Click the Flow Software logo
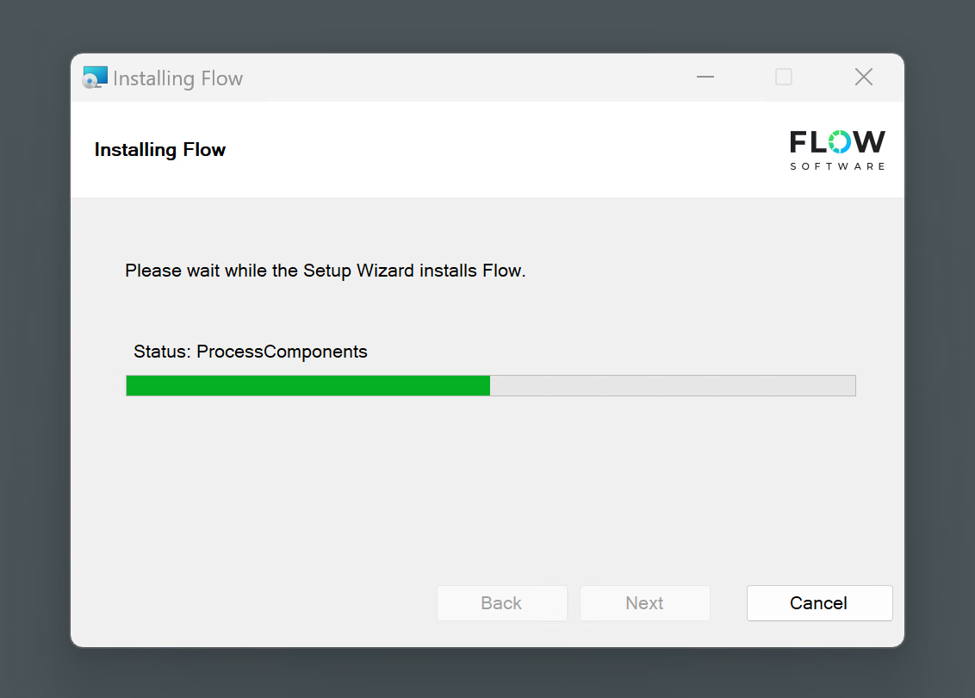The height and width of the screenshot is (698, 975). (836, 149)
